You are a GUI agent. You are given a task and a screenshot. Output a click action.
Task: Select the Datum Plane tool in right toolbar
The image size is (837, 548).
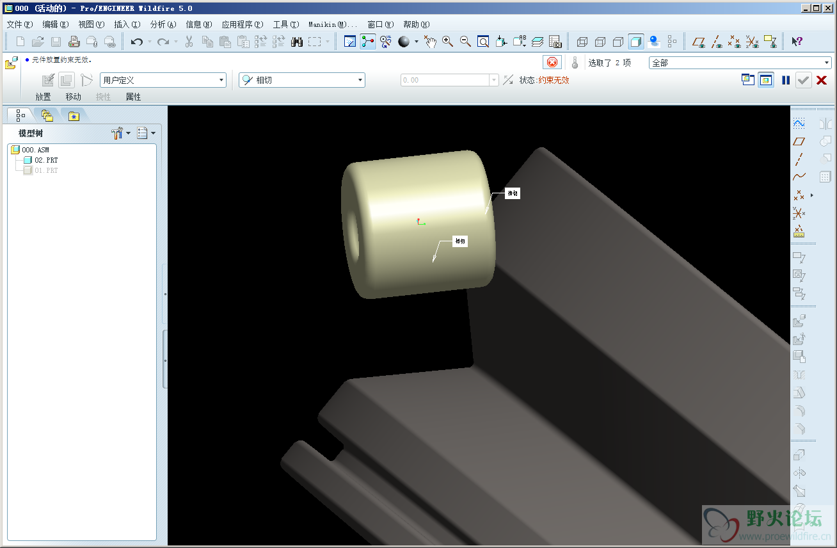[x=799, y=141]
